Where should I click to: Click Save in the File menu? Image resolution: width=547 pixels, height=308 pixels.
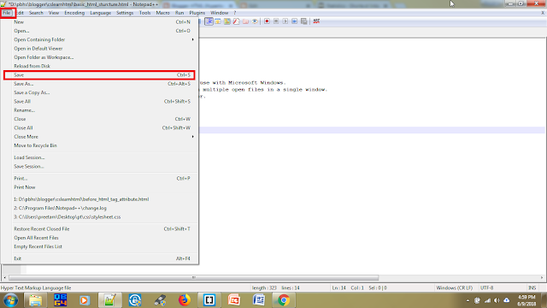[99, 75]
